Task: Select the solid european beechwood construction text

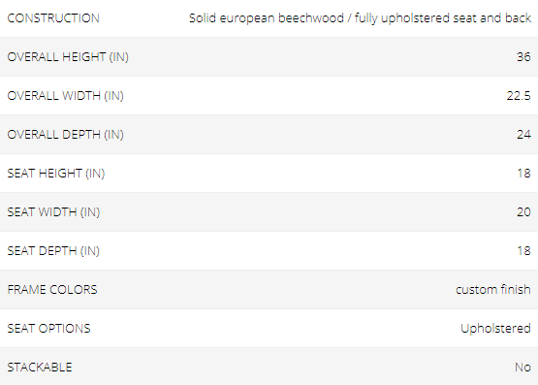Action: coord(360,18)
